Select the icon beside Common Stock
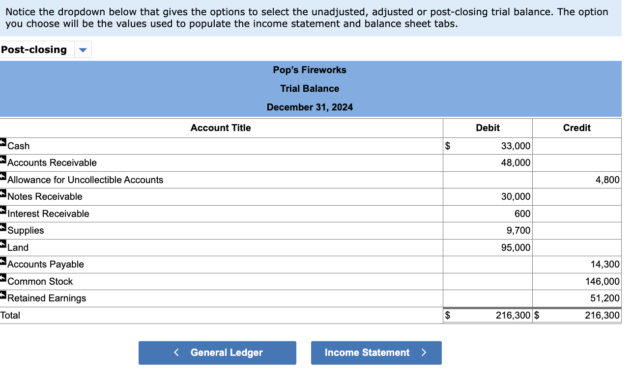 (2, 278)
